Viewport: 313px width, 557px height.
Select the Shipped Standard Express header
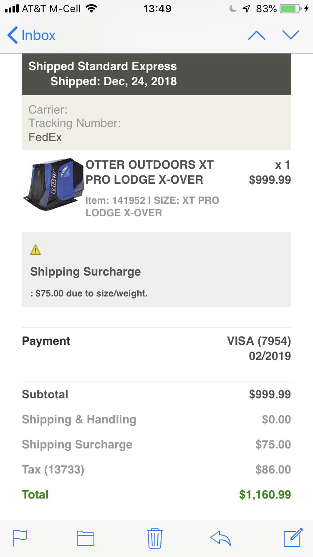coord(103,66)
